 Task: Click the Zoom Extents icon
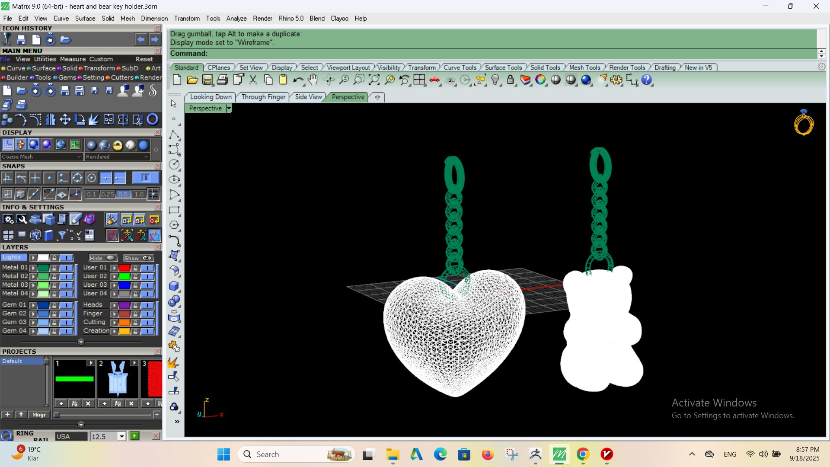click(374, 80)
